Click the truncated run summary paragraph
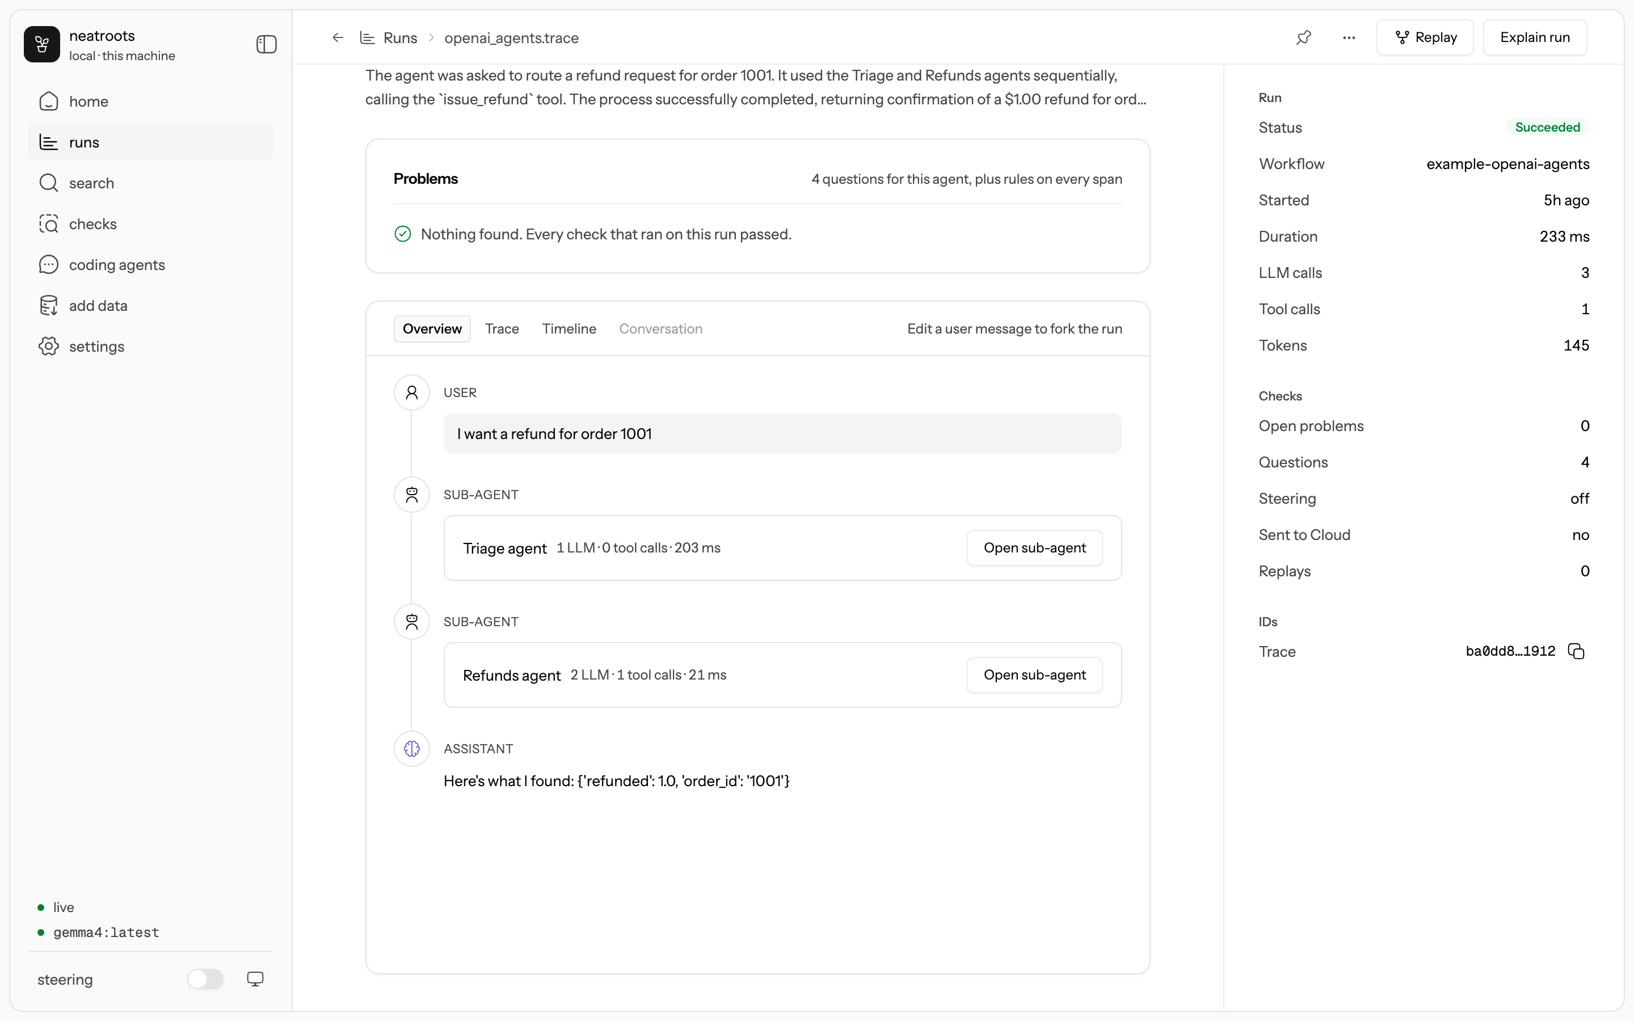Image resolution: width=1634 pixels, height=1021 pixels. pos(756,88)
